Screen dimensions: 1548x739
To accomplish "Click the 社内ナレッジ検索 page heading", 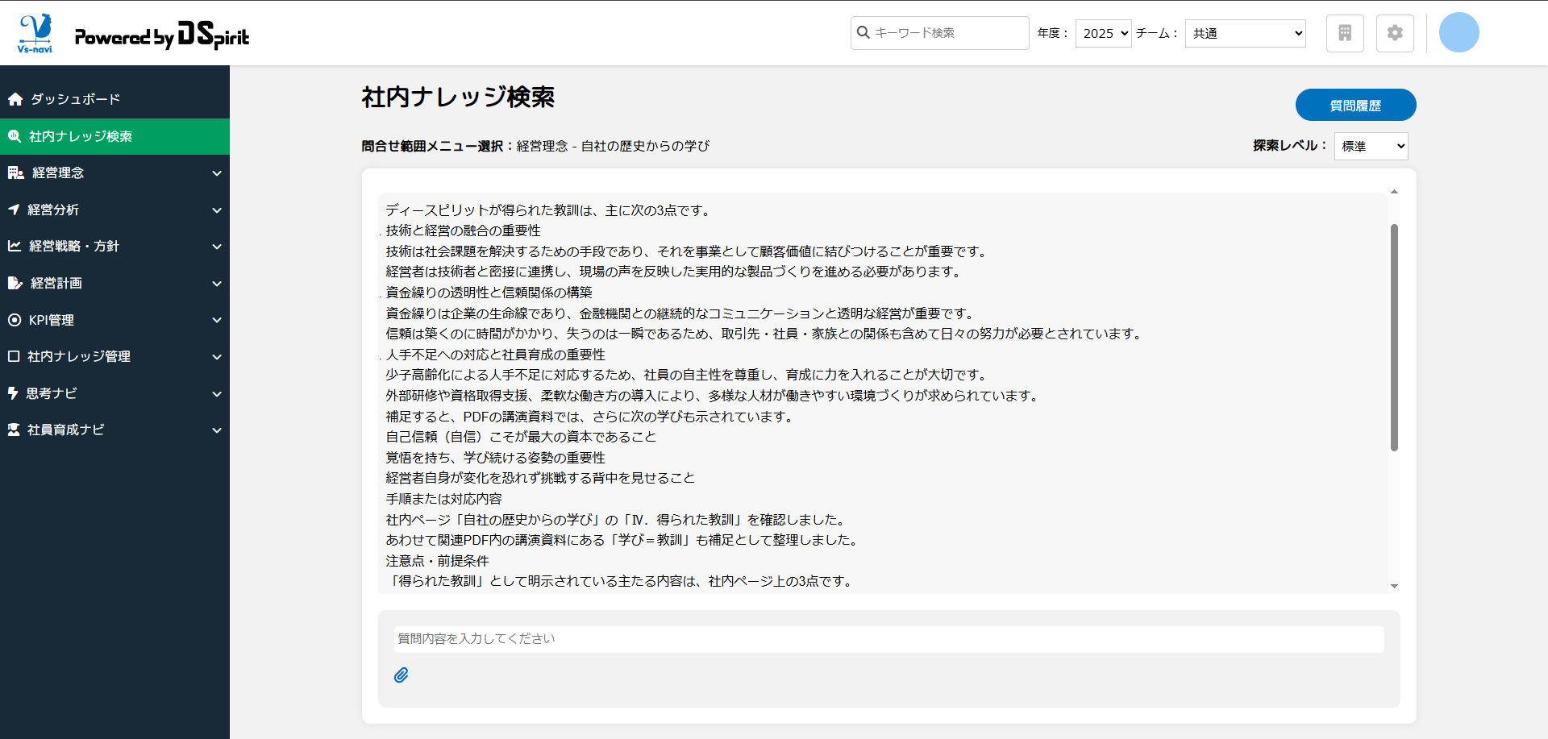I will (x=458, y=97).
